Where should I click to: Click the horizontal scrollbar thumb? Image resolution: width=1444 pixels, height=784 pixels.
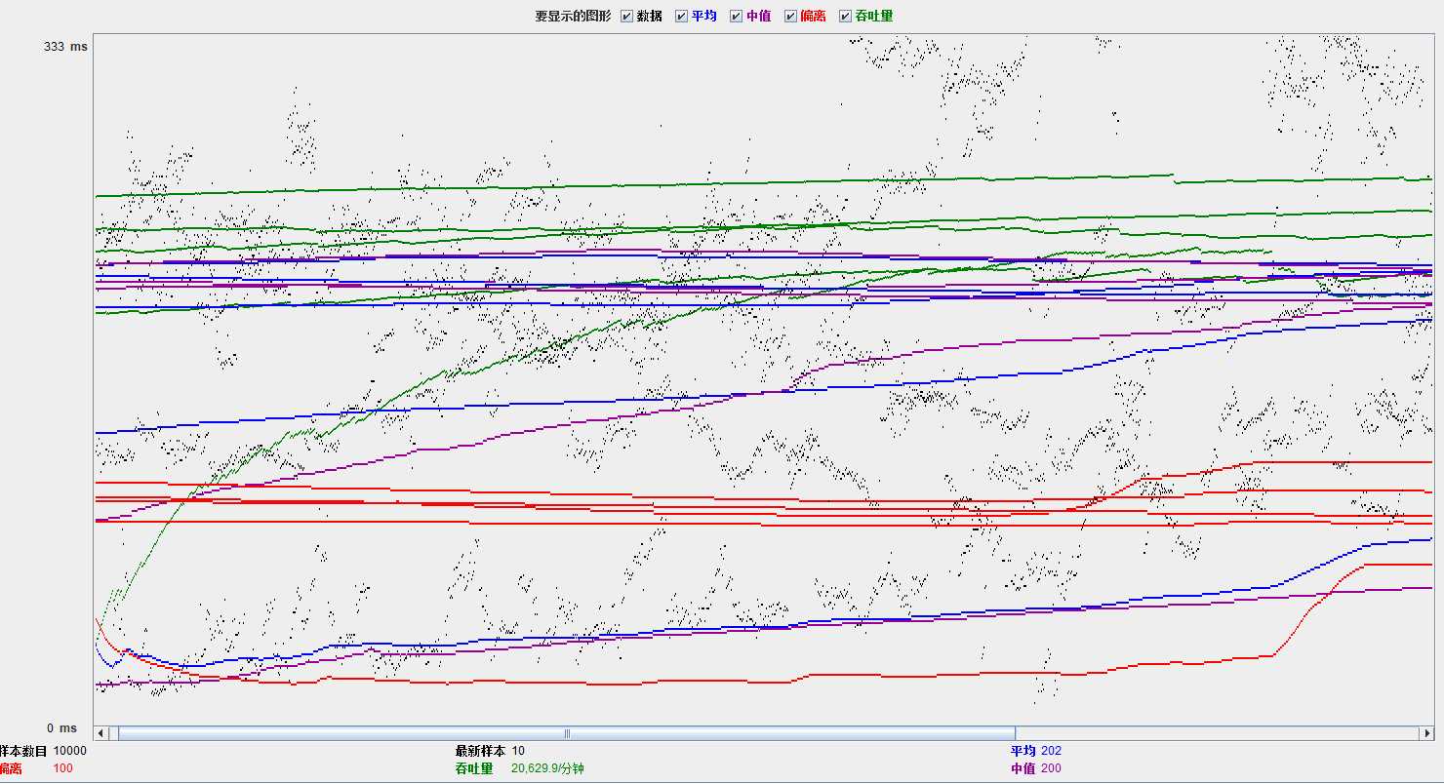pyautogui.click(x=566, y=733)
